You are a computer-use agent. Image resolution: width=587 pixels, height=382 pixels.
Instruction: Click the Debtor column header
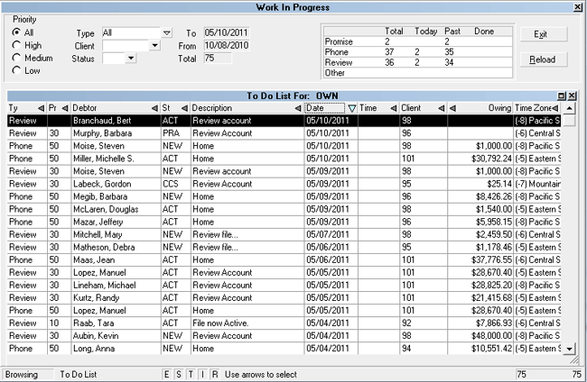tap(116, 108)
